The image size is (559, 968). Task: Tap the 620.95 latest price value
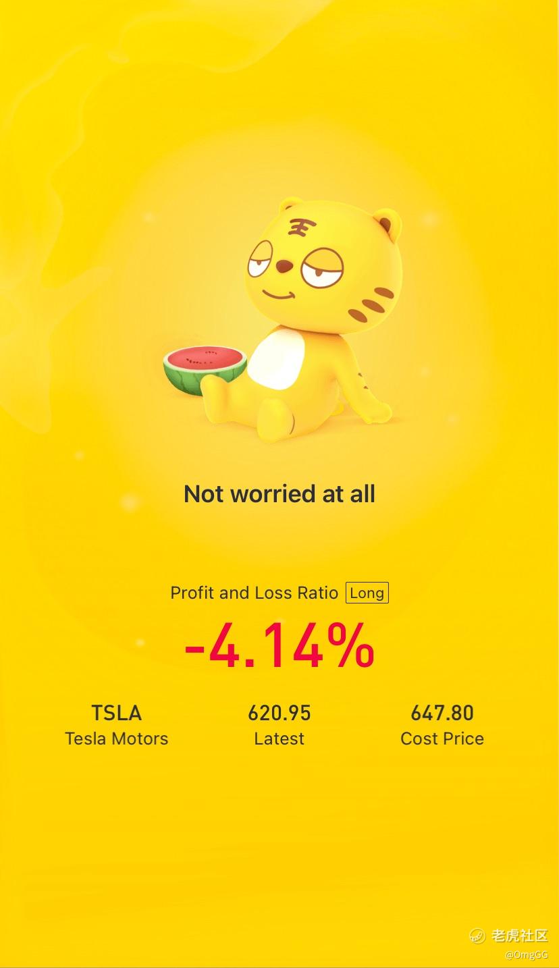pos(279,713)
